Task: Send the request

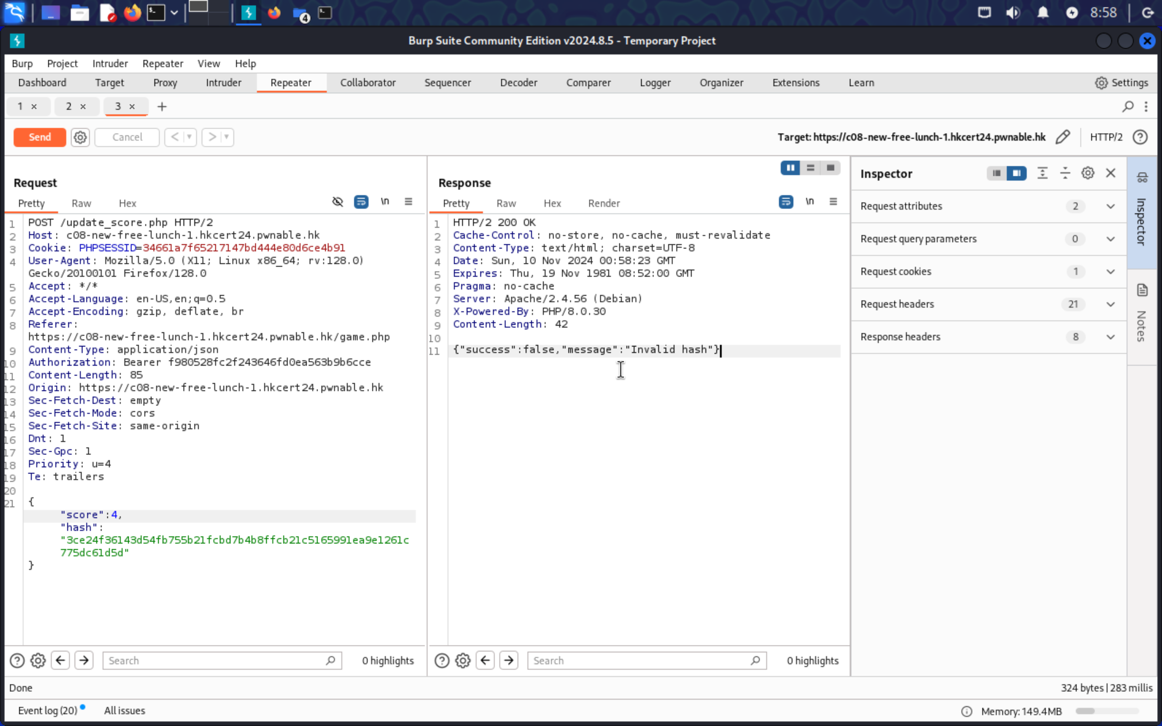Action: [x=40, y=137]
